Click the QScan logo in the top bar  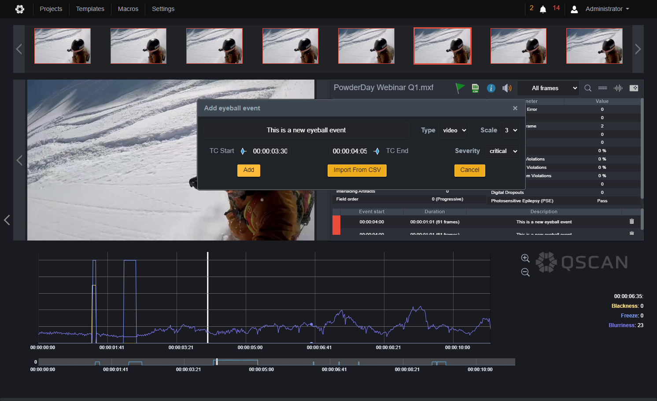20,9
